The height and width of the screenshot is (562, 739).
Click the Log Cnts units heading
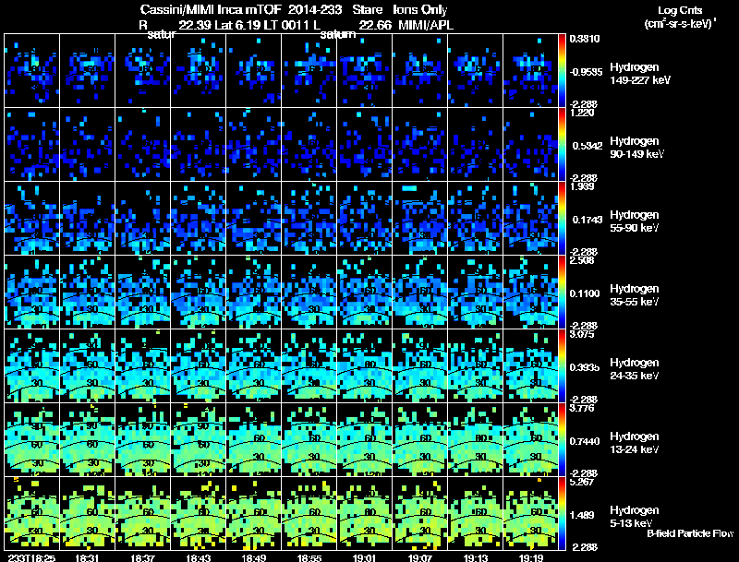[x=680, y=17]
